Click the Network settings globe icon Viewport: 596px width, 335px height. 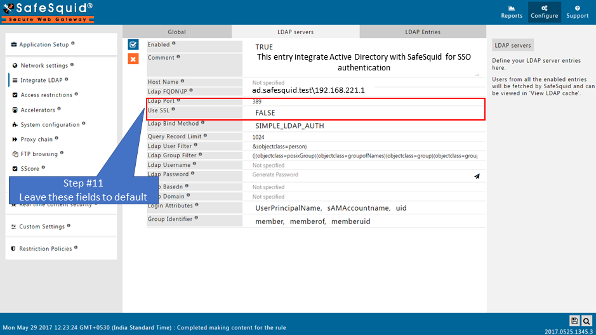(15, 66)
